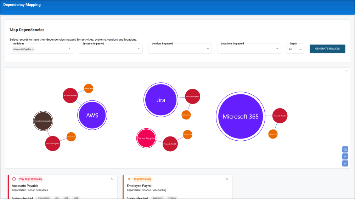Select the Microsoft 365 system node
The width and height of the screenshot is (355, 199).
(240, 117)
